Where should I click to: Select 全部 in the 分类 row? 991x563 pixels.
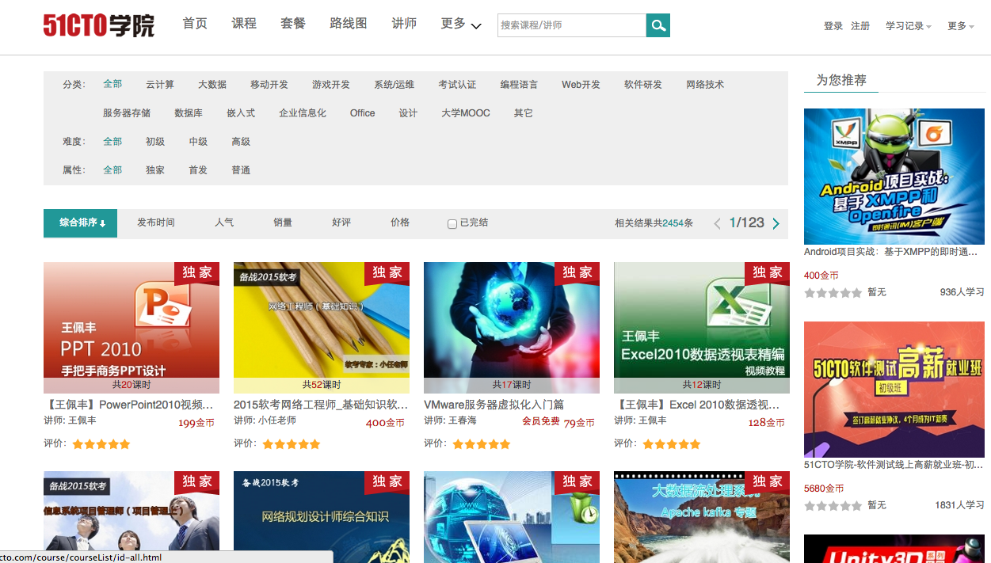[x=112, y=84]
